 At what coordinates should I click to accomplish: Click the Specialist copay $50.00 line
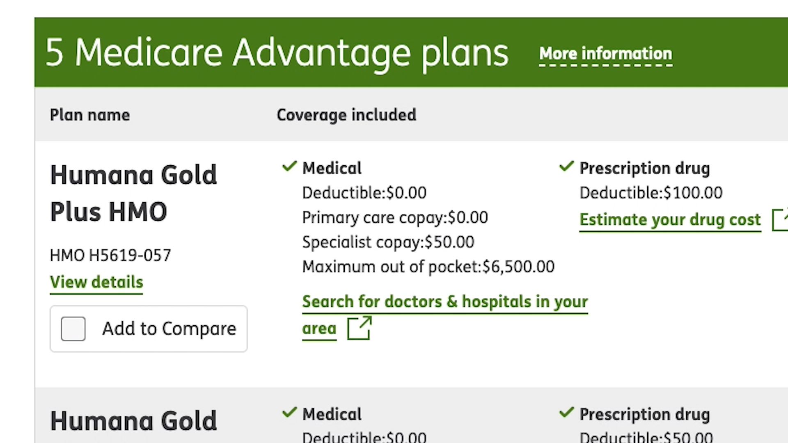(388, 242)
